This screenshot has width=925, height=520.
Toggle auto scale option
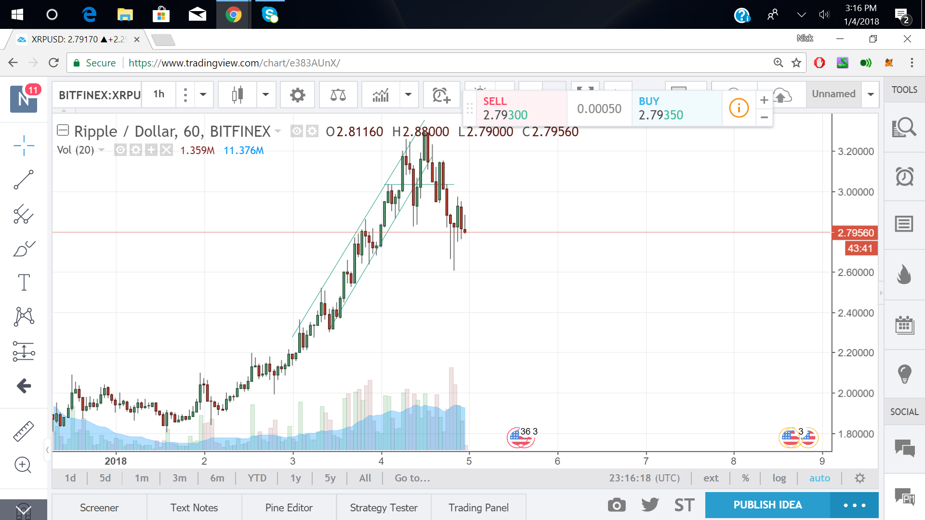coord(819,478)
